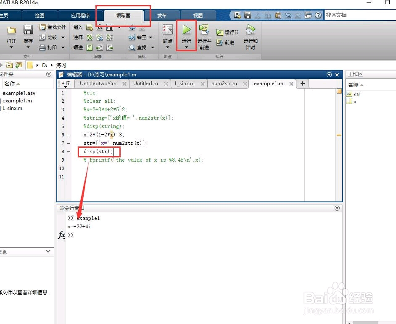Click 运行并前进 run and advance
The width and height of the screenshot is (396, 324).
[204, 37]
